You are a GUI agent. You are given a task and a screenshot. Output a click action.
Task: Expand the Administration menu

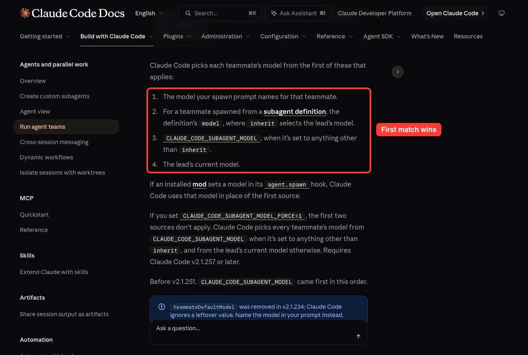pos(226,36)
